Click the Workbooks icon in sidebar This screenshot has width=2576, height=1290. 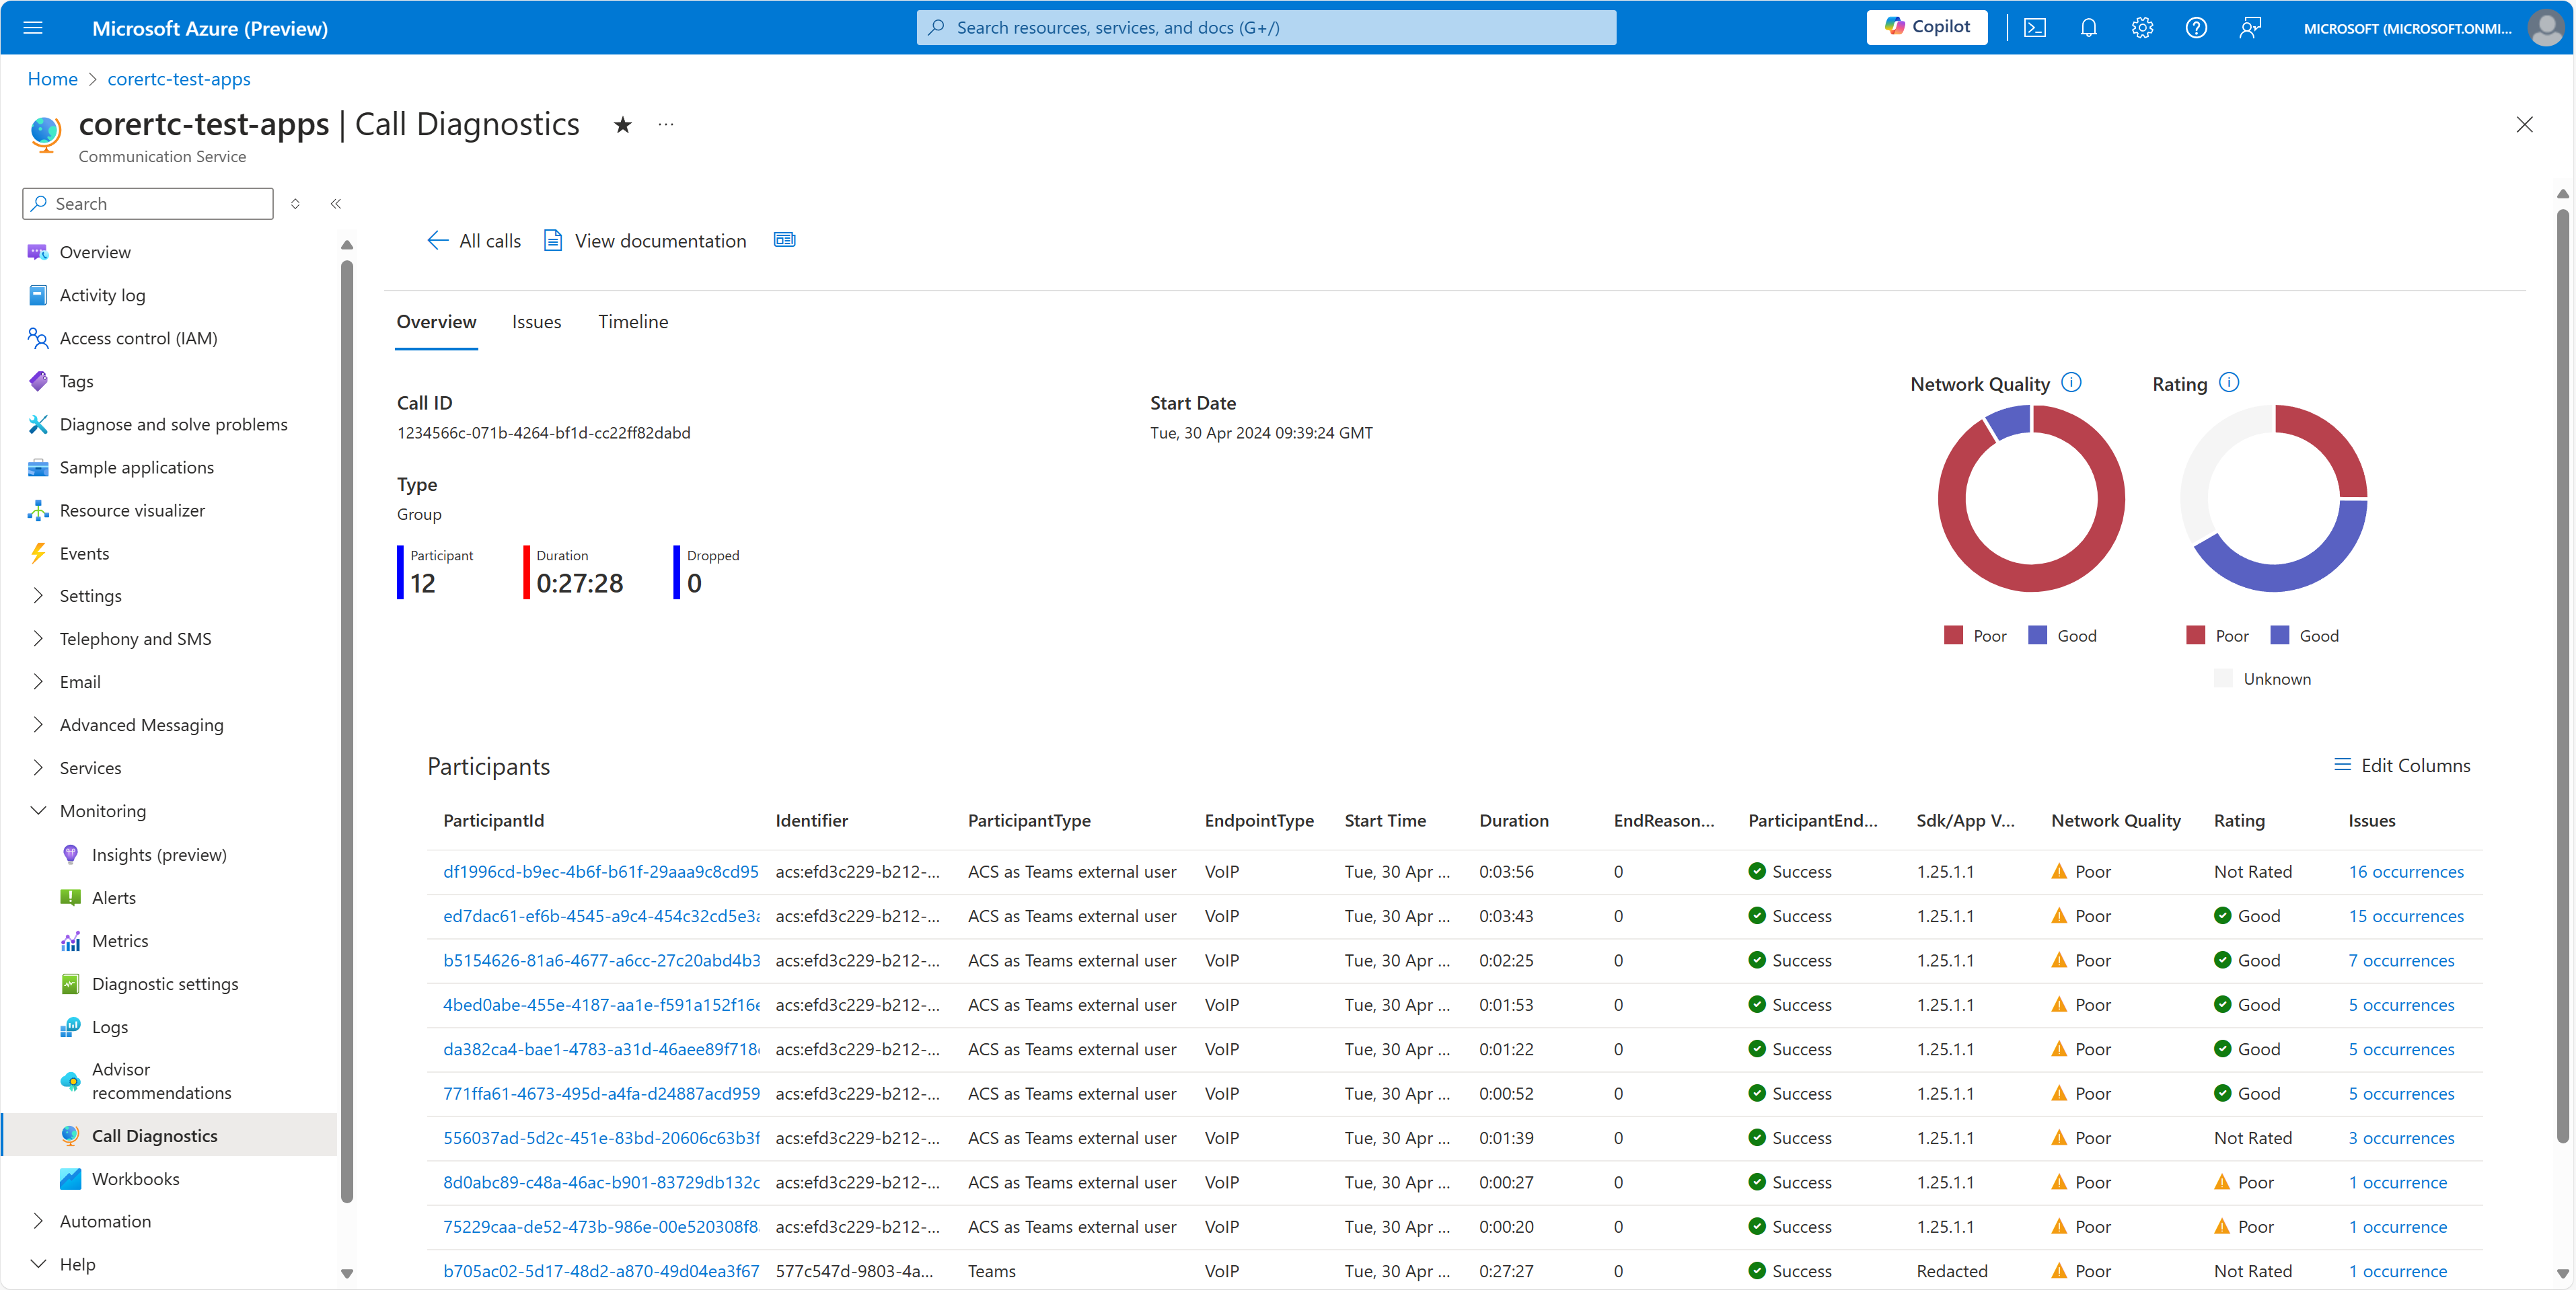(x=71, y=1178)
